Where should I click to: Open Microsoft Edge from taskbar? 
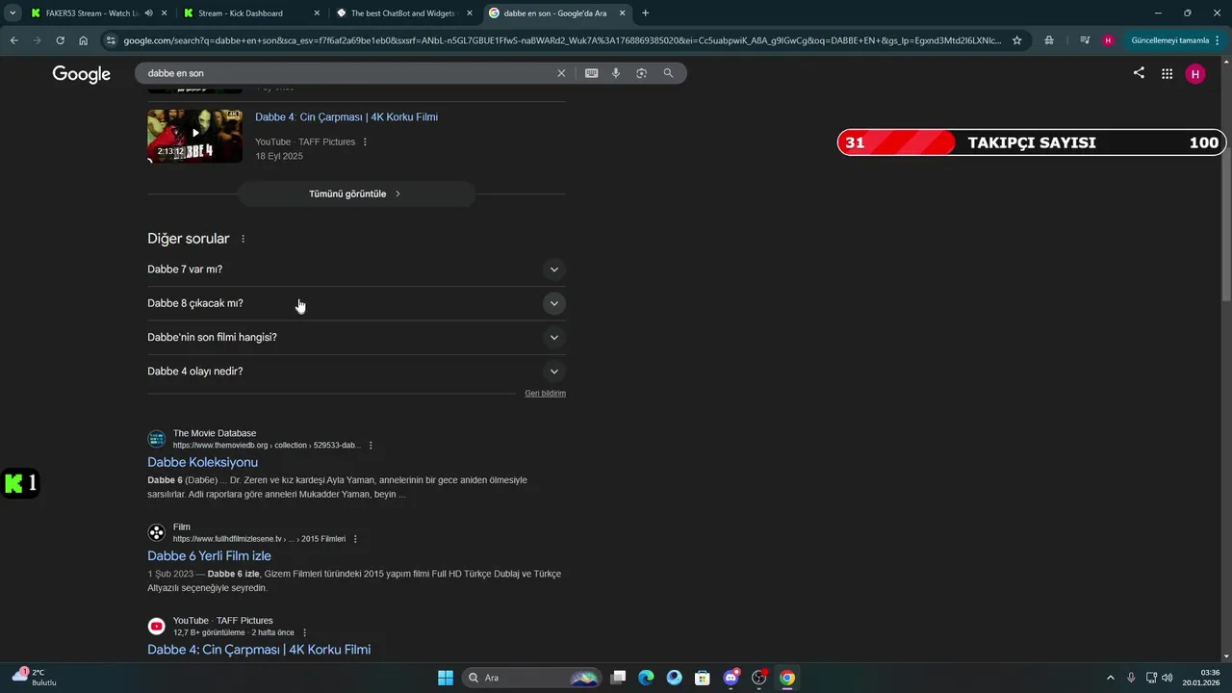coord(646,678)
